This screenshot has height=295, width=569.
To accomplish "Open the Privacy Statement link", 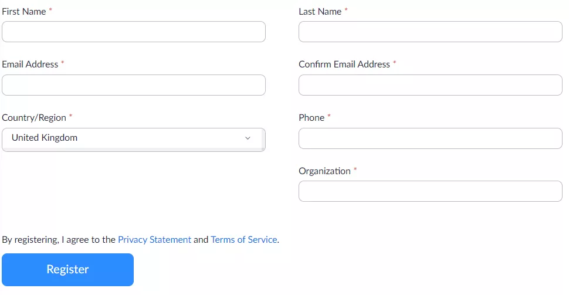I will [154, 240].
